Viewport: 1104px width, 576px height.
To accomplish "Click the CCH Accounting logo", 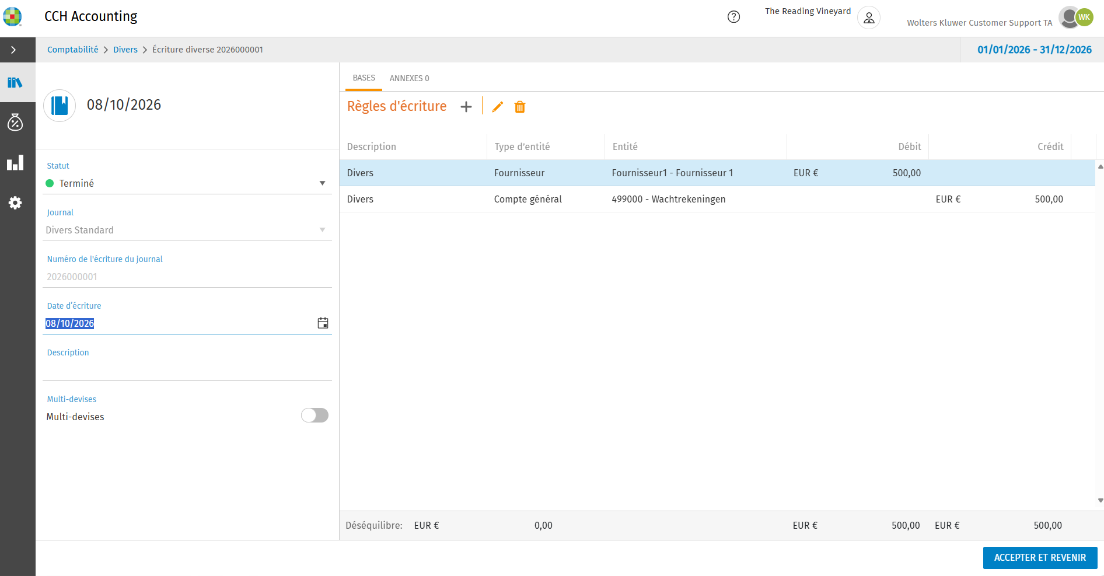I will [12, 16].
